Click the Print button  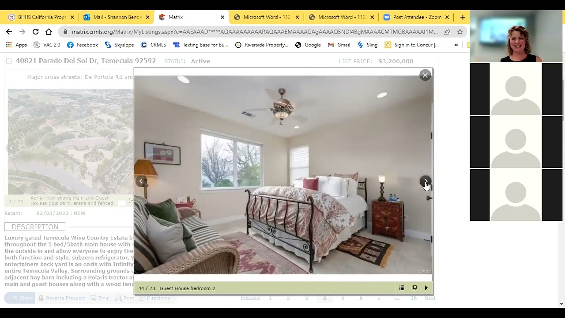click(x=125, y=298)
